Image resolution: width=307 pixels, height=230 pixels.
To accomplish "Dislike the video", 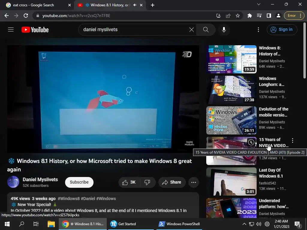I will click(x=148, y=182).
